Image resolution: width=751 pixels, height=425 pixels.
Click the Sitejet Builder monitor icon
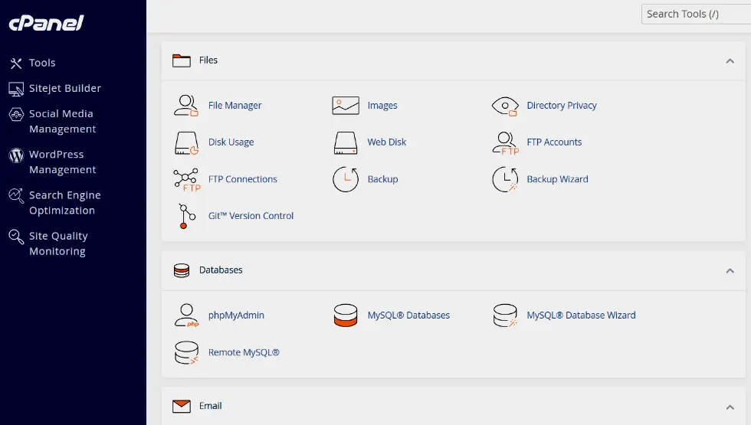coord(16,89)
